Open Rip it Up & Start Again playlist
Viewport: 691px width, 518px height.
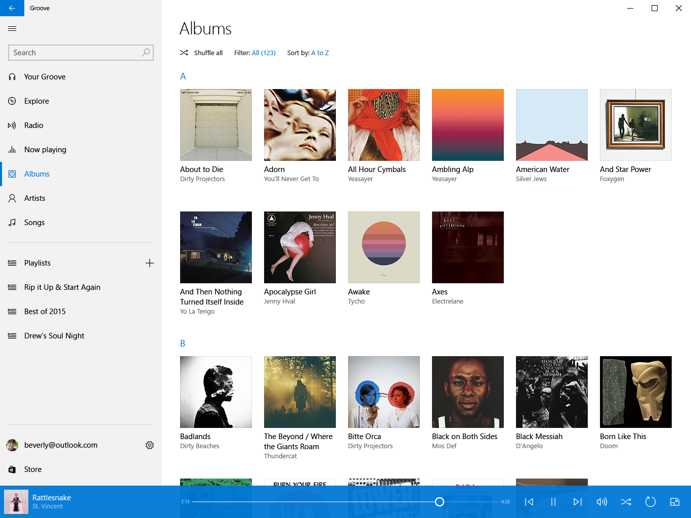[x=81, y=287]
